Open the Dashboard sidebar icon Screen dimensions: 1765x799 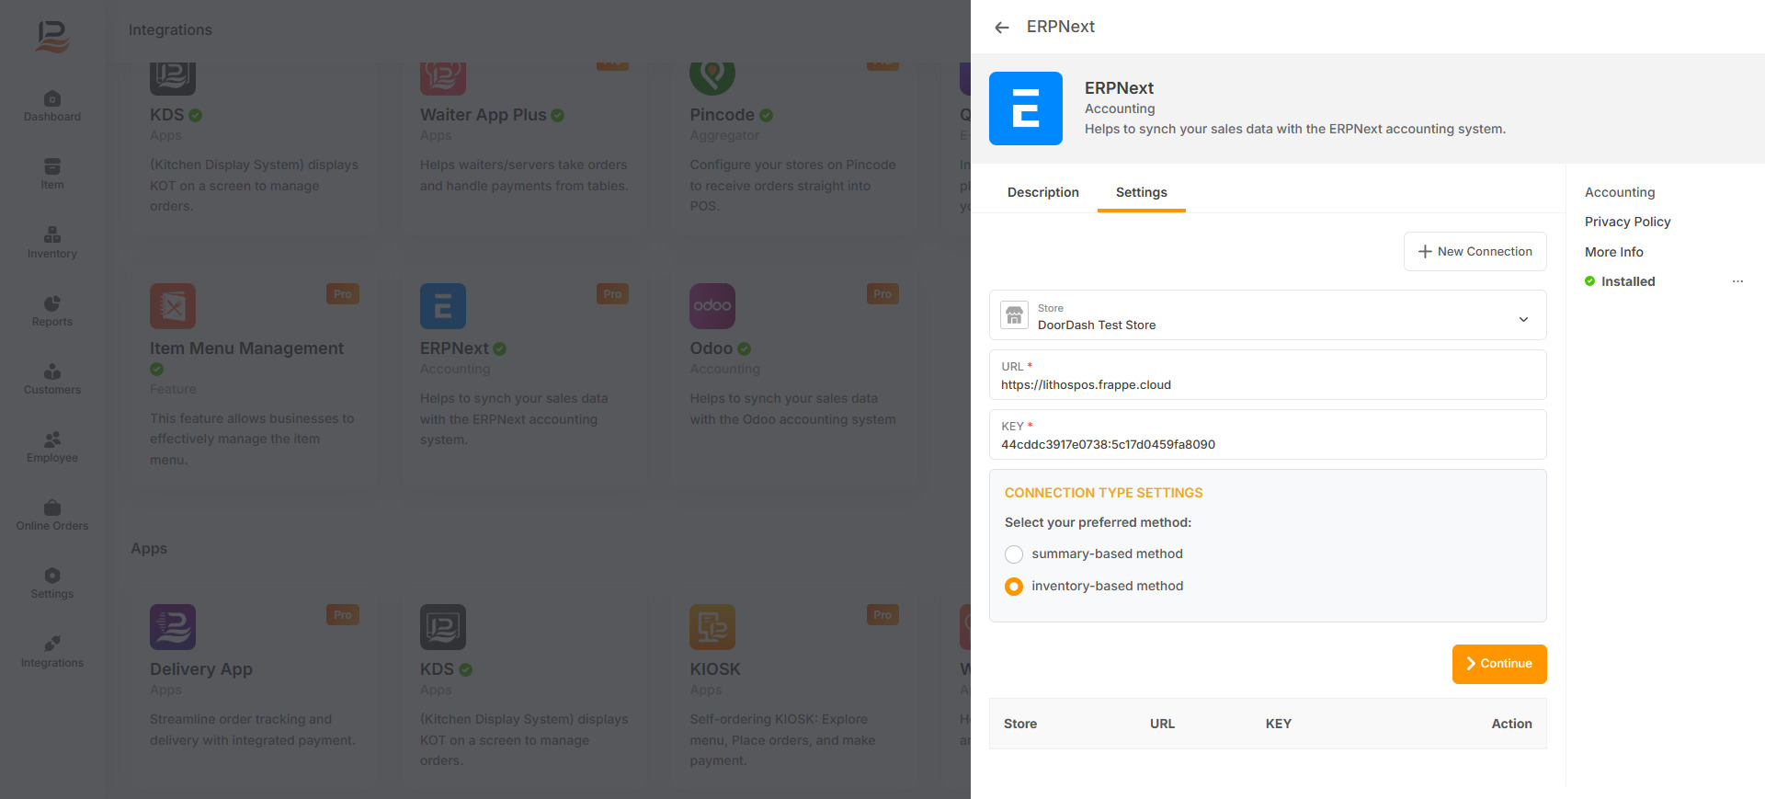[52, 106]
